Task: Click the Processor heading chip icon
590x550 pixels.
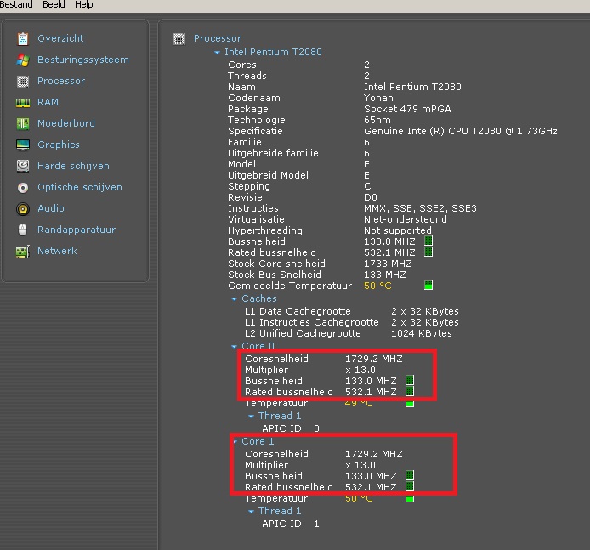Action: coord(179,38)
